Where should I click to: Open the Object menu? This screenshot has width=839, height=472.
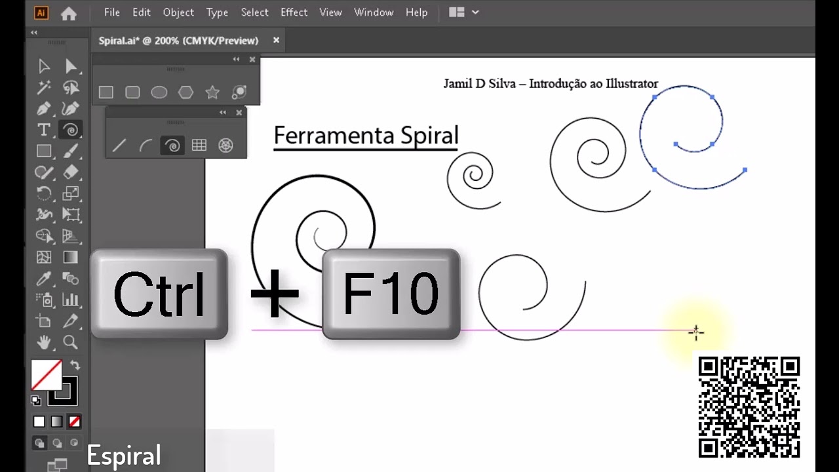[x=178, y=12]
